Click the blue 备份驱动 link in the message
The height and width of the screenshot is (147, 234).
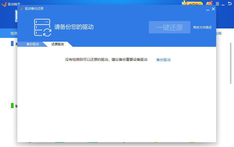point(163,60)
